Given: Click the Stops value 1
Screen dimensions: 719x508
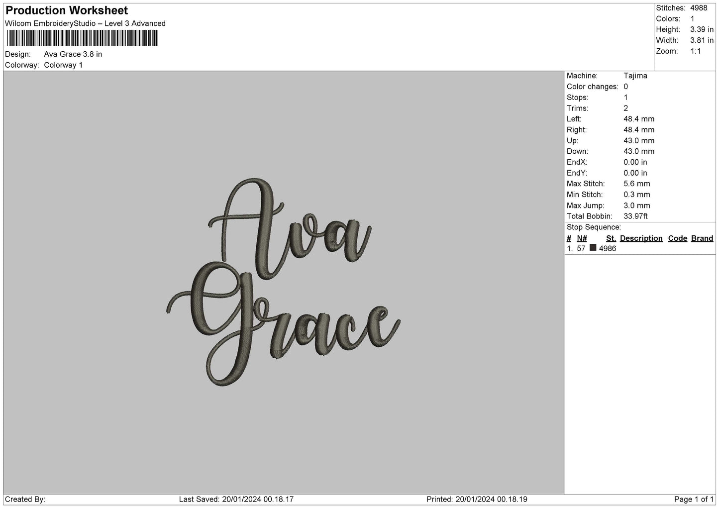Looking at the screenshot, I should tap(625, 98).
